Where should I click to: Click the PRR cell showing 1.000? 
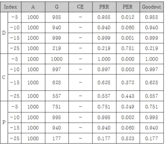104,59
